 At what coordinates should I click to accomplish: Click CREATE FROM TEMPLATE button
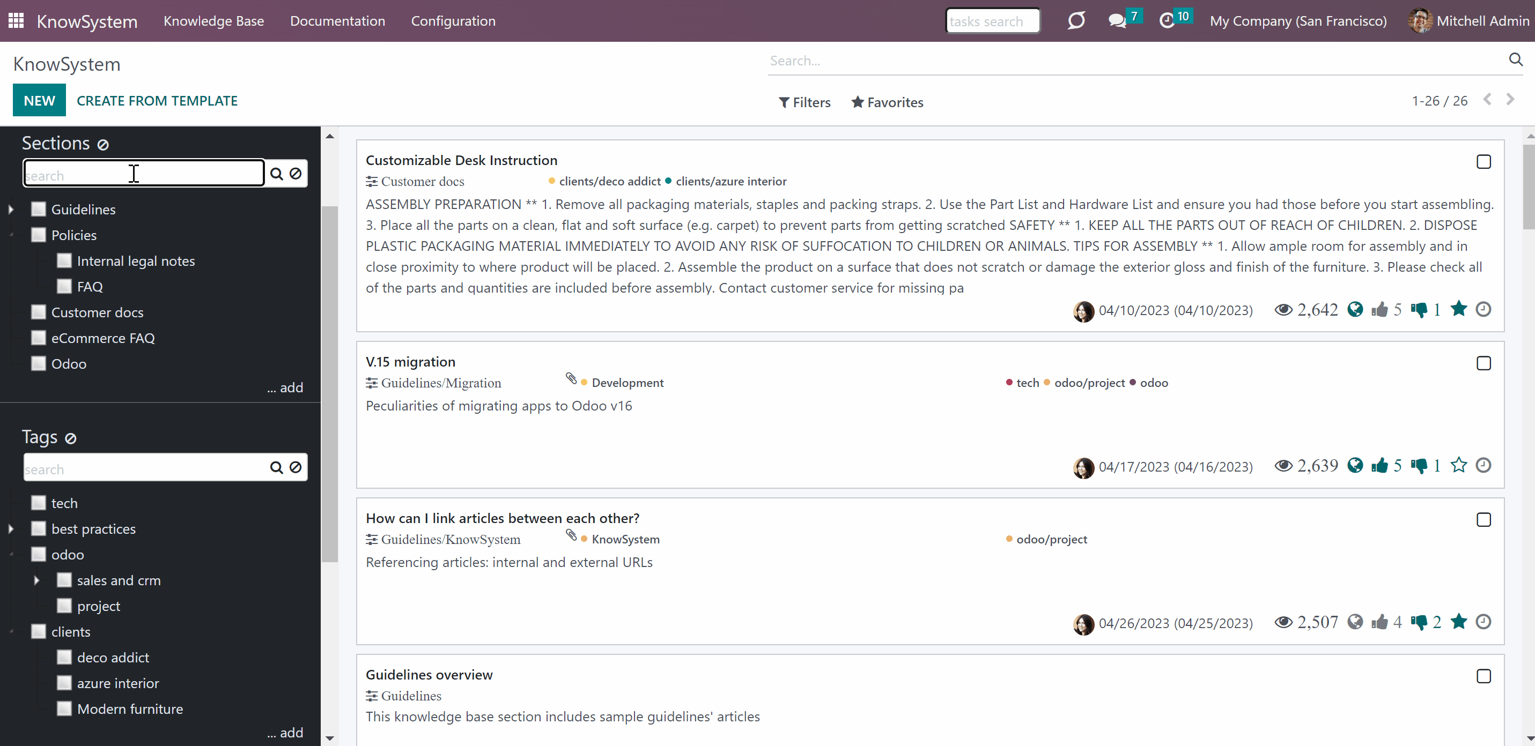(157, 101)
